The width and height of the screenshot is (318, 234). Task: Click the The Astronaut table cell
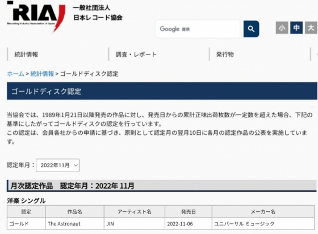(x=74, y=223)
